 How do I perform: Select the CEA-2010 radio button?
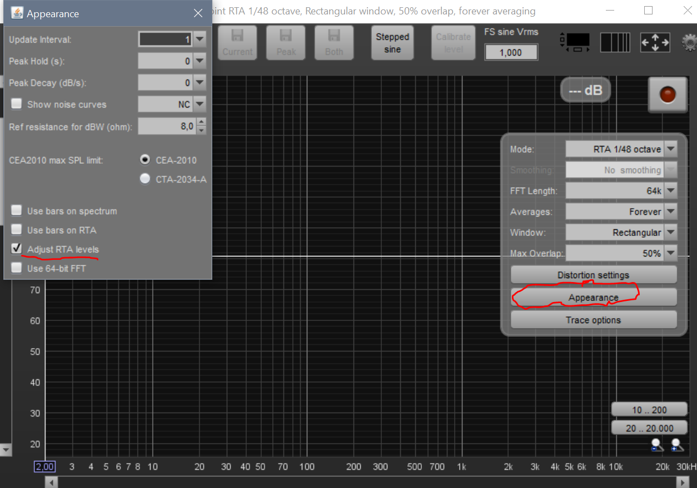pos(145,160)
